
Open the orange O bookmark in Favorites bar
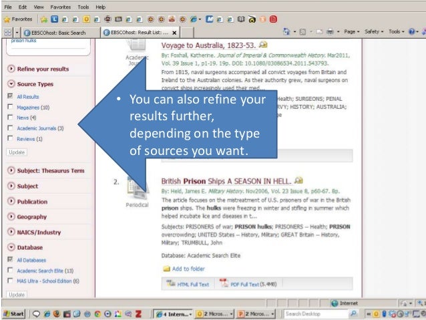click(x=86, y=19)
